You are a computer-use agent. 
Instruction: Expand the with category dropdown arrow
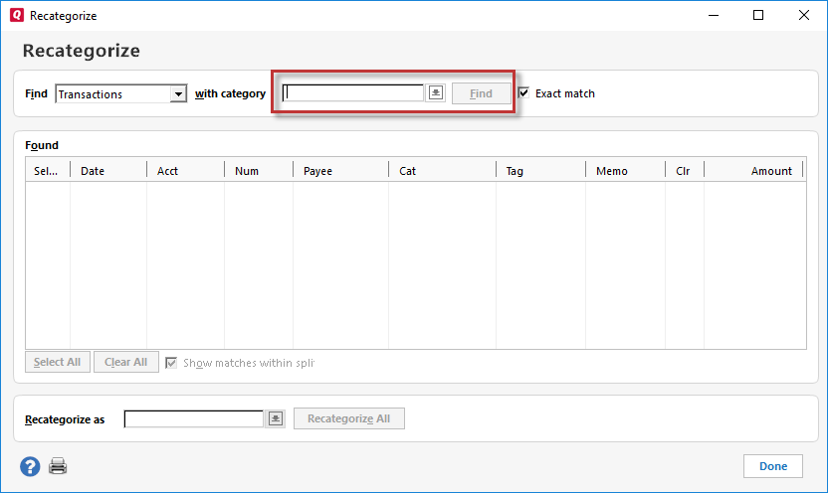pyautogui.click(x=436, y=93)
